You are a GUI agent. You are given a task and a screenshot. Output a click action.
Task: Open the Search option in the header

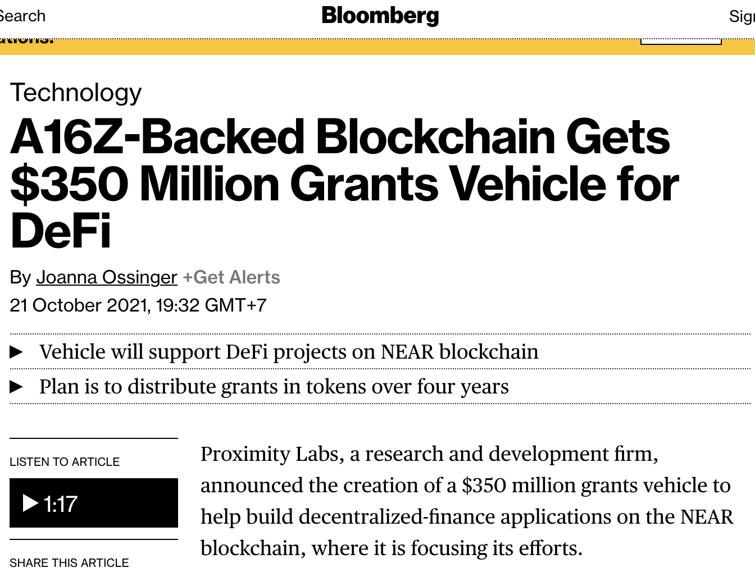click(21, 16)
